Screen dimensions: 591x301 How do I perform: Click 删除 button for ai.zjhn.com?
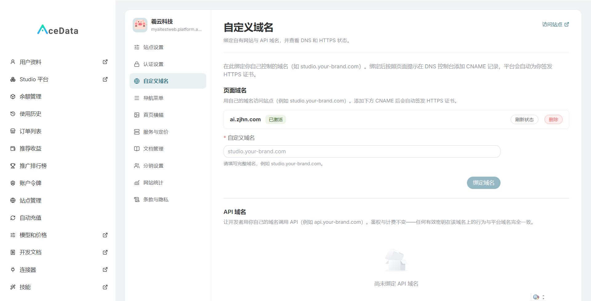click(x=553, y=119)
